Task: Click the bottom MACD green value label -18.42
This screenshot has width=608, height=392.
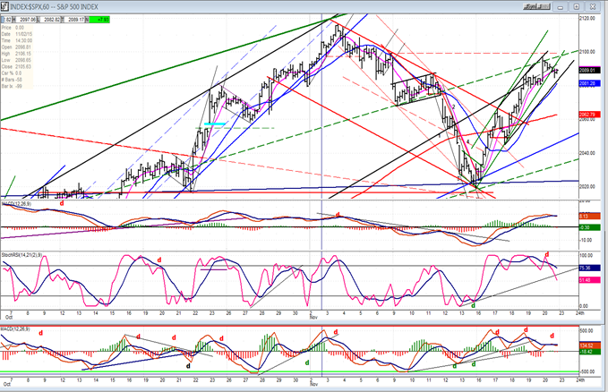Action: [590, 352]
